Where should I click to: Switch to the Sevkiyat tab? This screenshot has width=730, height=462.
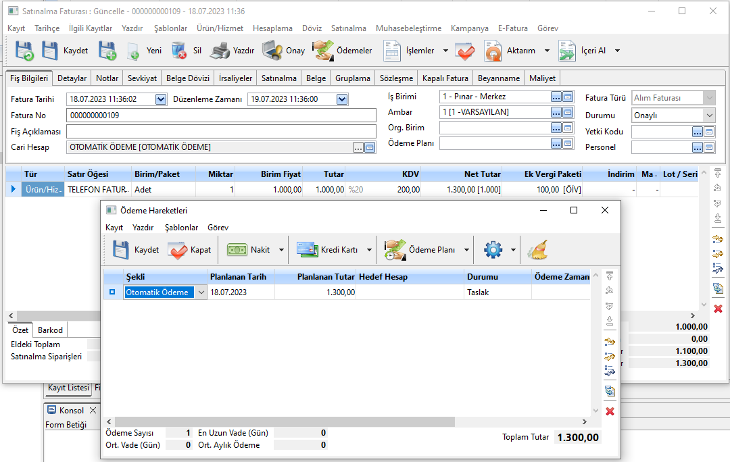(142, 78)
